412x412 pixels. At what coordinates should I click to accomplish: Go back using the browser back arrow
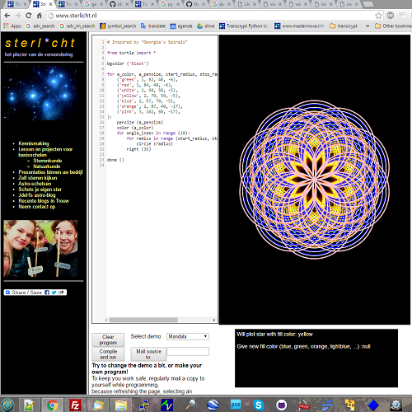(7, 16)
